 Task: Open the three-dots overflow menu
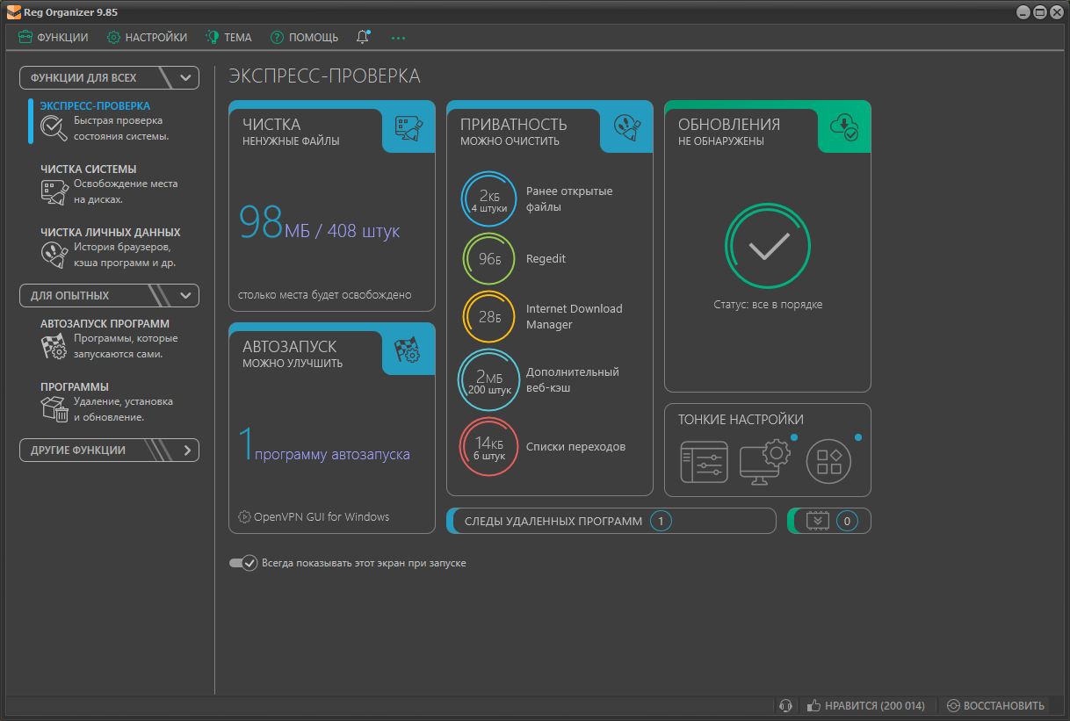pos(399,38)
